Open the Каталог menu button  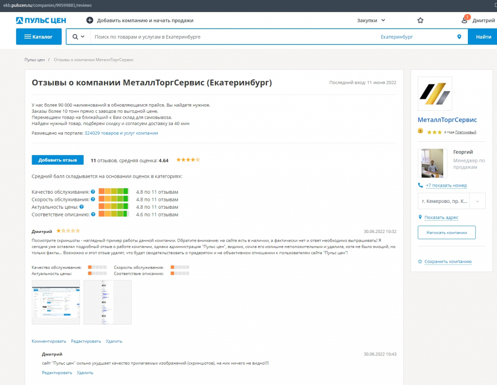[39, 37]
